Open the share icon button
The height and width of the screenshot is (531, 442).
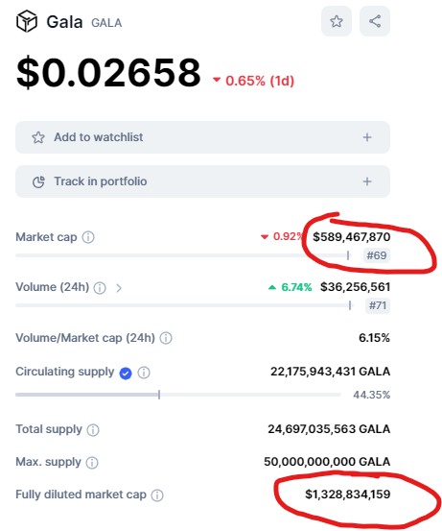pyautogui.click(x=375, y=21)
